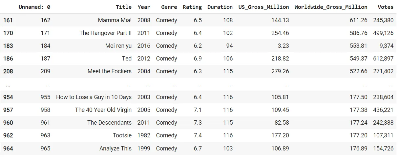This screenshot has height=157, width=399.
Task: Click the Unnamed: 0 column header
Action: (34, 7)
